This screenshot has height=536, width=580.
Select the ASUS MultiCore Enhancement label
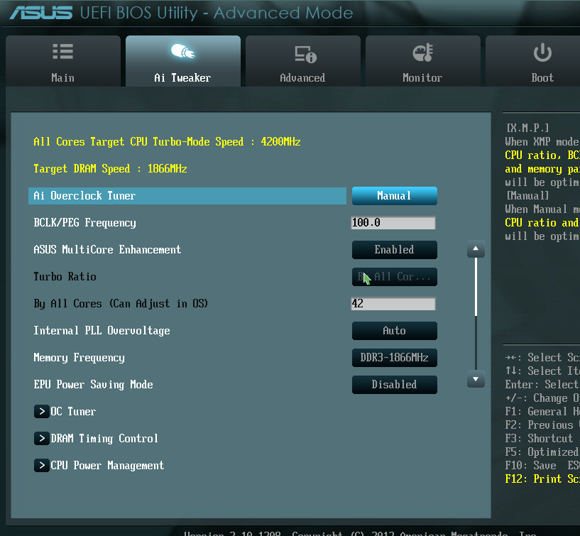[x=107, y=250]
